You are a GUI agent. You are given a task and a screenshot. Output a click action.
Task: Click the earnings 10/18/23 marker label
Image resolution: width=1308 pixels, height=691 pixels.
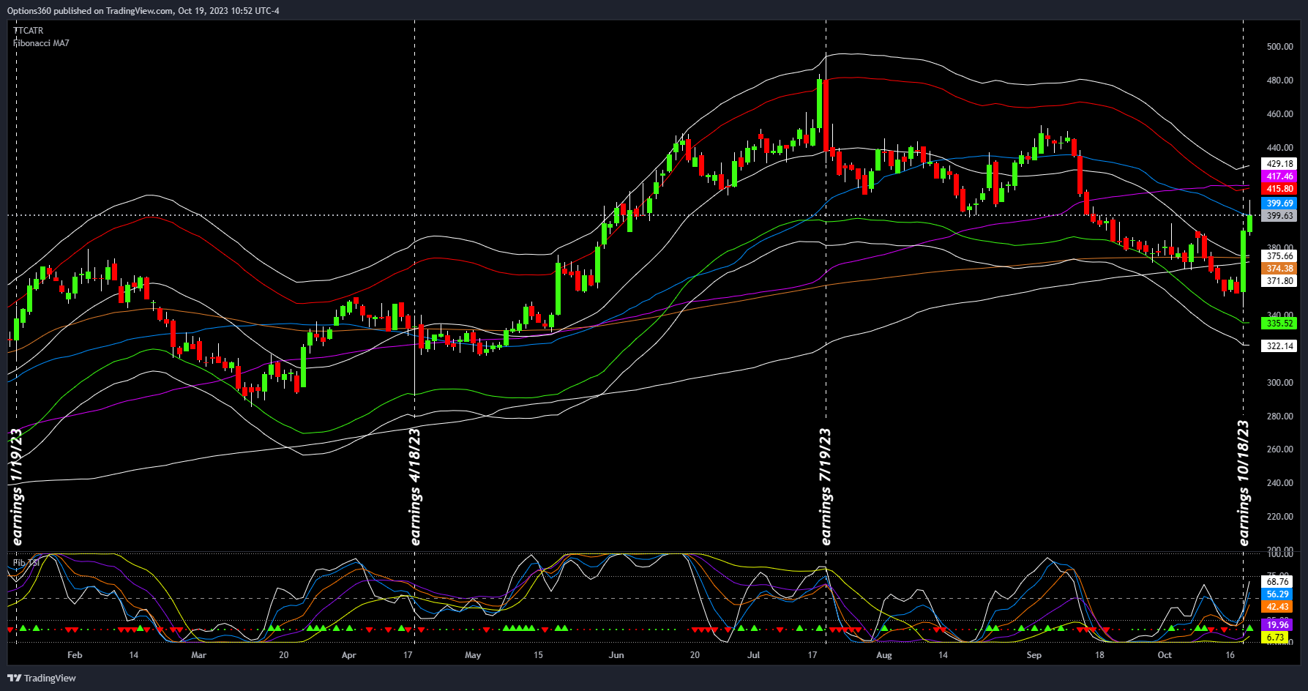coord(1243,483)
